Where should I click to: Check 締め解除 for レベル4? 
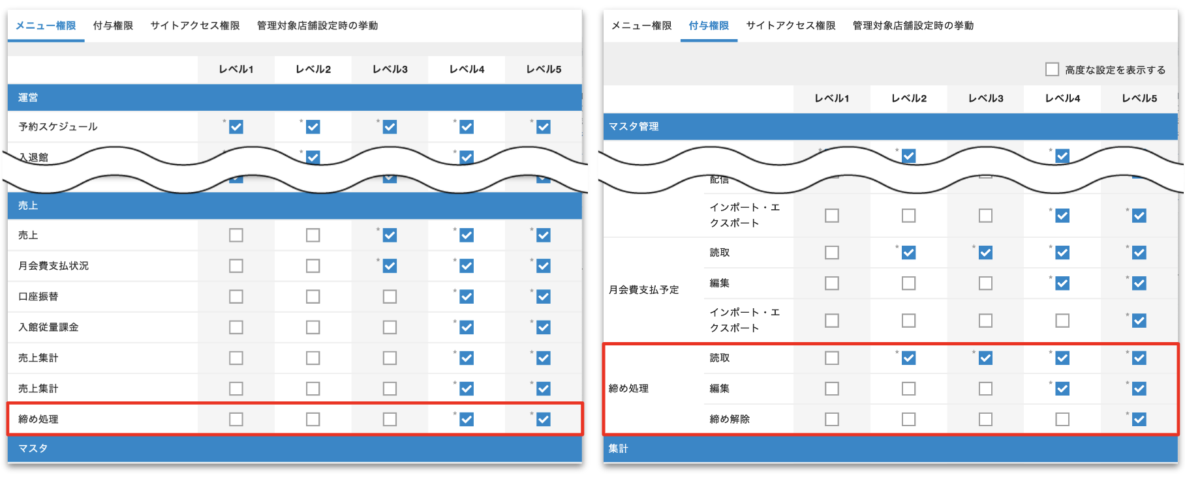point(1062,419)
